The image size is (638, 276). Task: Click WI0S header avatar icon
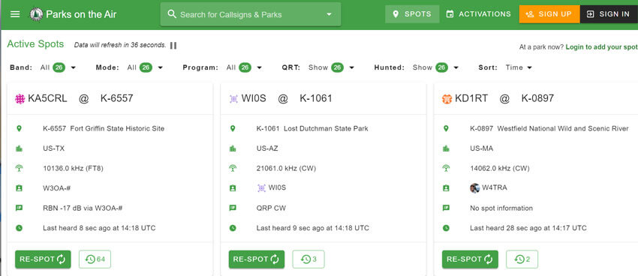tap(233, 99)
